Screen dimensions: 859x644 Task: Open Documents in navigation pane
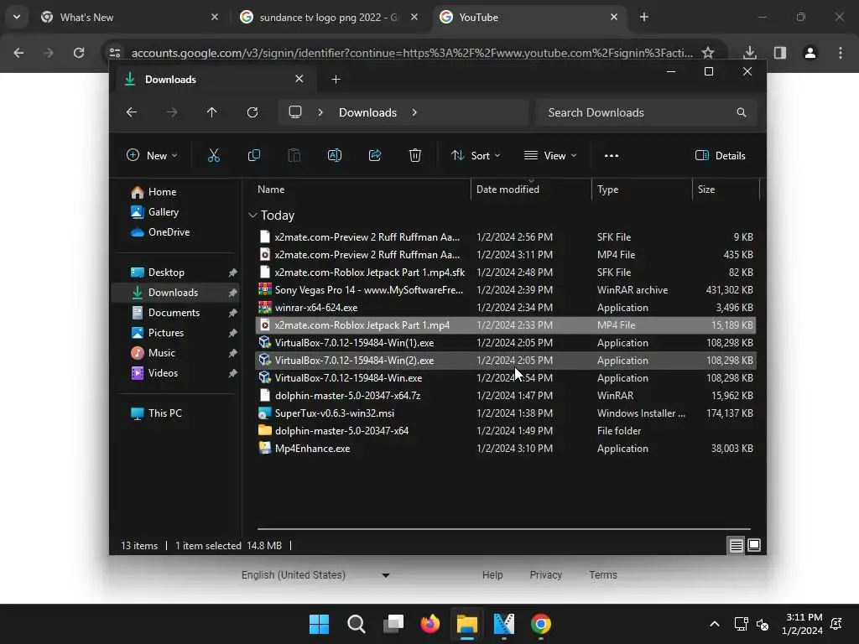[x=174, y=313]
